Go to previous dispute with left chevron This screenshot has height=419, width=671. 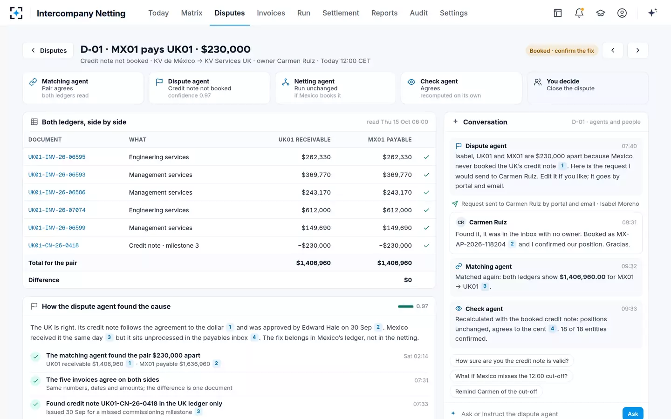pyautogui.click(x=613, y=50)
